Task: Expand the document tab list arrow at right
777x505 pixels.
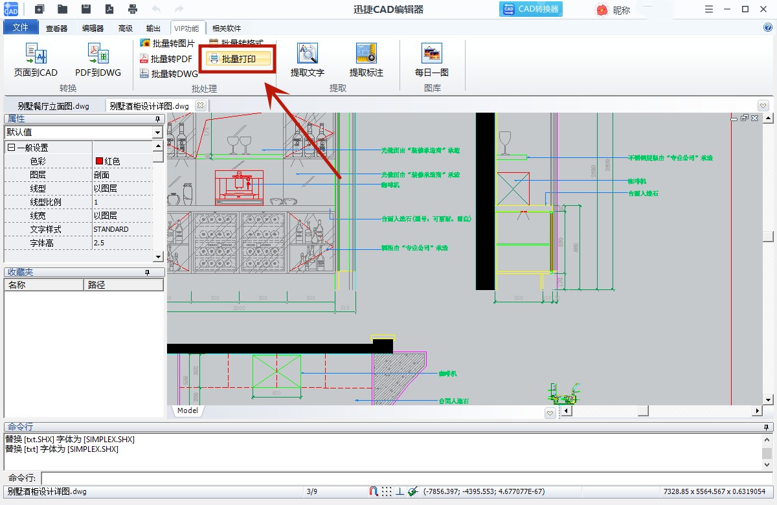Action: pyautogui.click(x=763, y=106)
